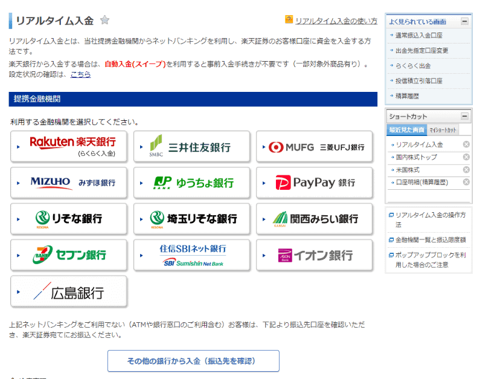Toggle the favorite star next to リアルタイム入金
The height and width of the screenshot is (379, 483).
pos(104,20)
